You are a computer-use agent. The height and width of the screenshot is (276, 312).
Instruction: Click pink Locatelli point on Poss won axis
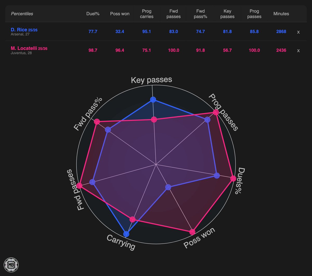pos(192,232)
